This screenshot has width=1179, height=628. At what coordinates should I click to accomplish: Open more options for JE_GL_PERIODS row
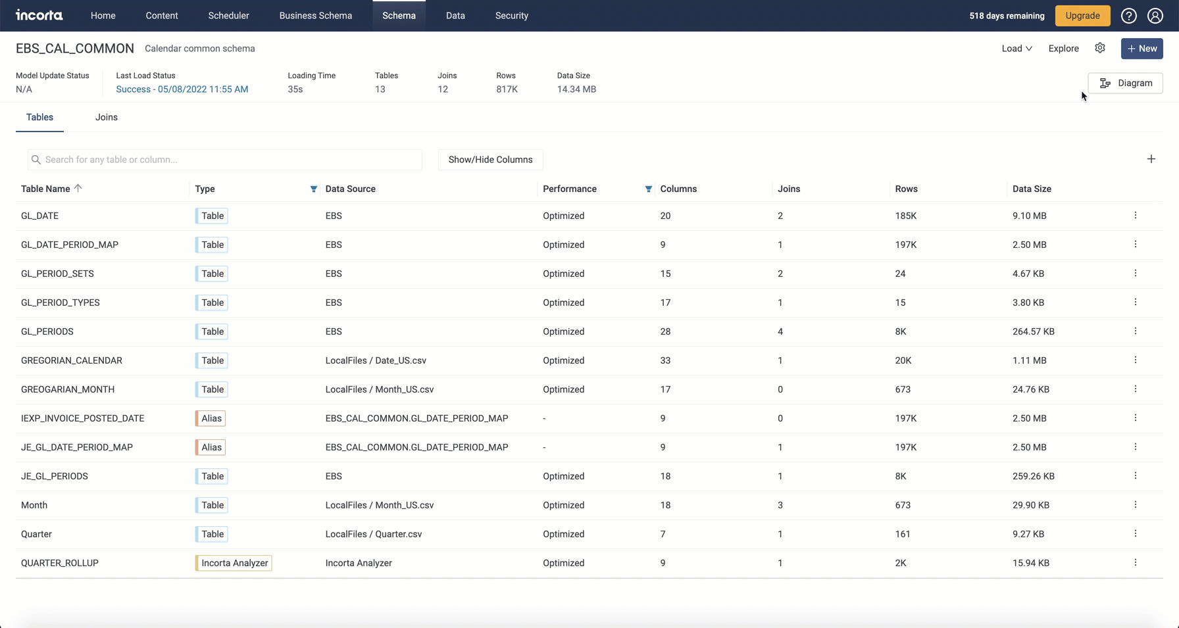coord(1136,476)
